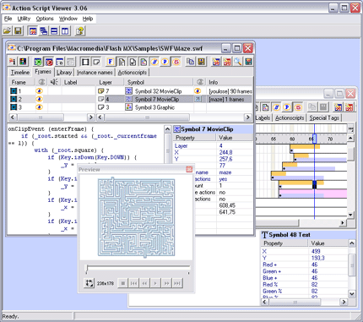Click the Help question mark icon
Viewport: 363px width, 322px height.
click(80, 30)
